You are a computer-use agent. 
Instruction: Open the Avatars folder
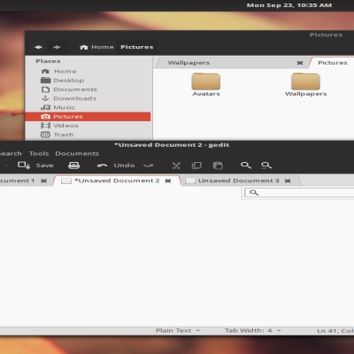point(206,85)
